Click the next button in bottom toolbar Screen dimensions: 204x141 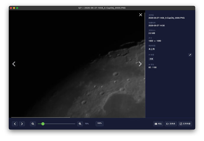tap(22, 124)
